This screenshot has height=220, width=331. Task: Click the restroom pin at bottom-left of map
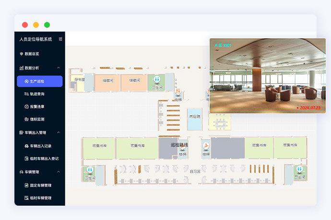90,170
